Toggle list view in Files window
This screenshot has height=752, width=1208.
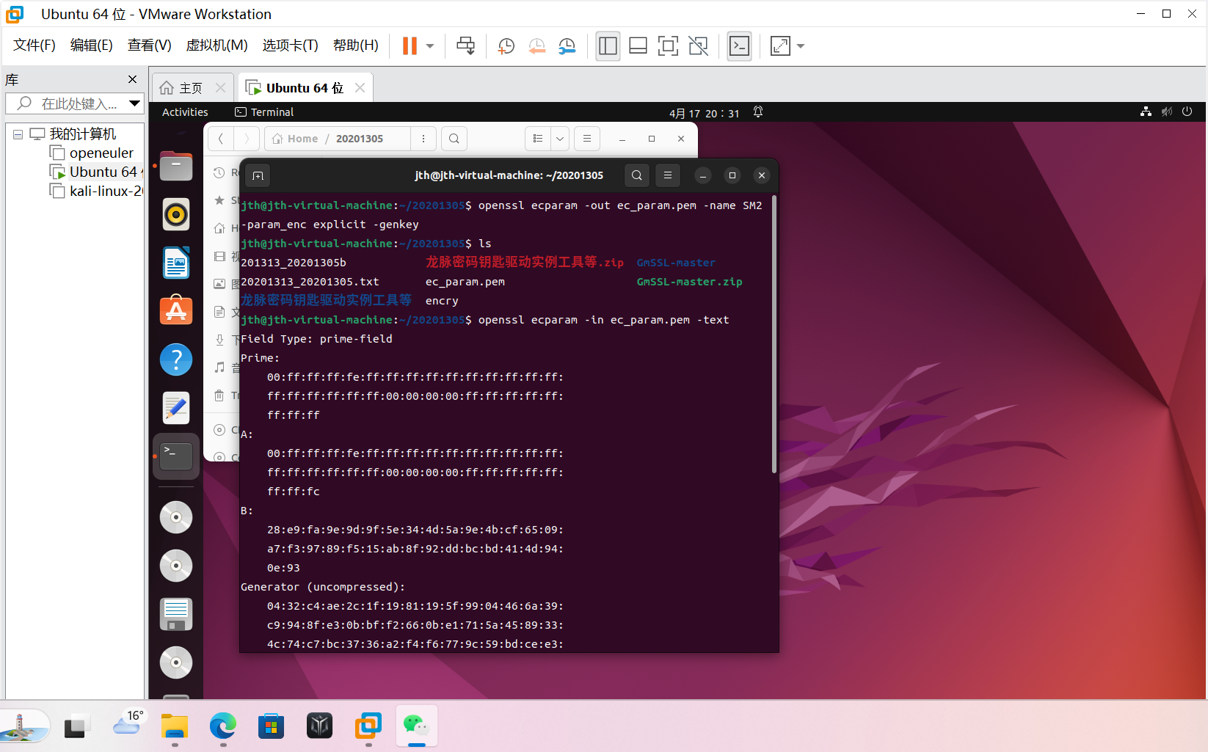(x=538, y=139)
